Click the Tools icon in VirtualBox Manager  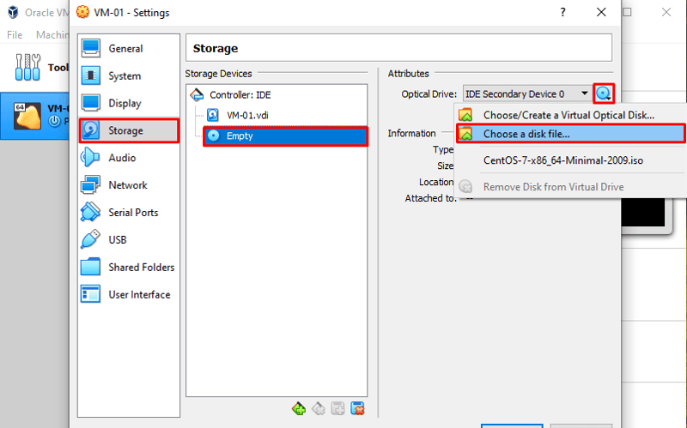click(x=28, y=68)
